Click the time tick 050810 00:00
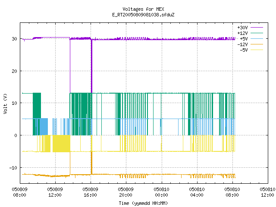Viewport: 276px width, 207px height. (161, 192)
